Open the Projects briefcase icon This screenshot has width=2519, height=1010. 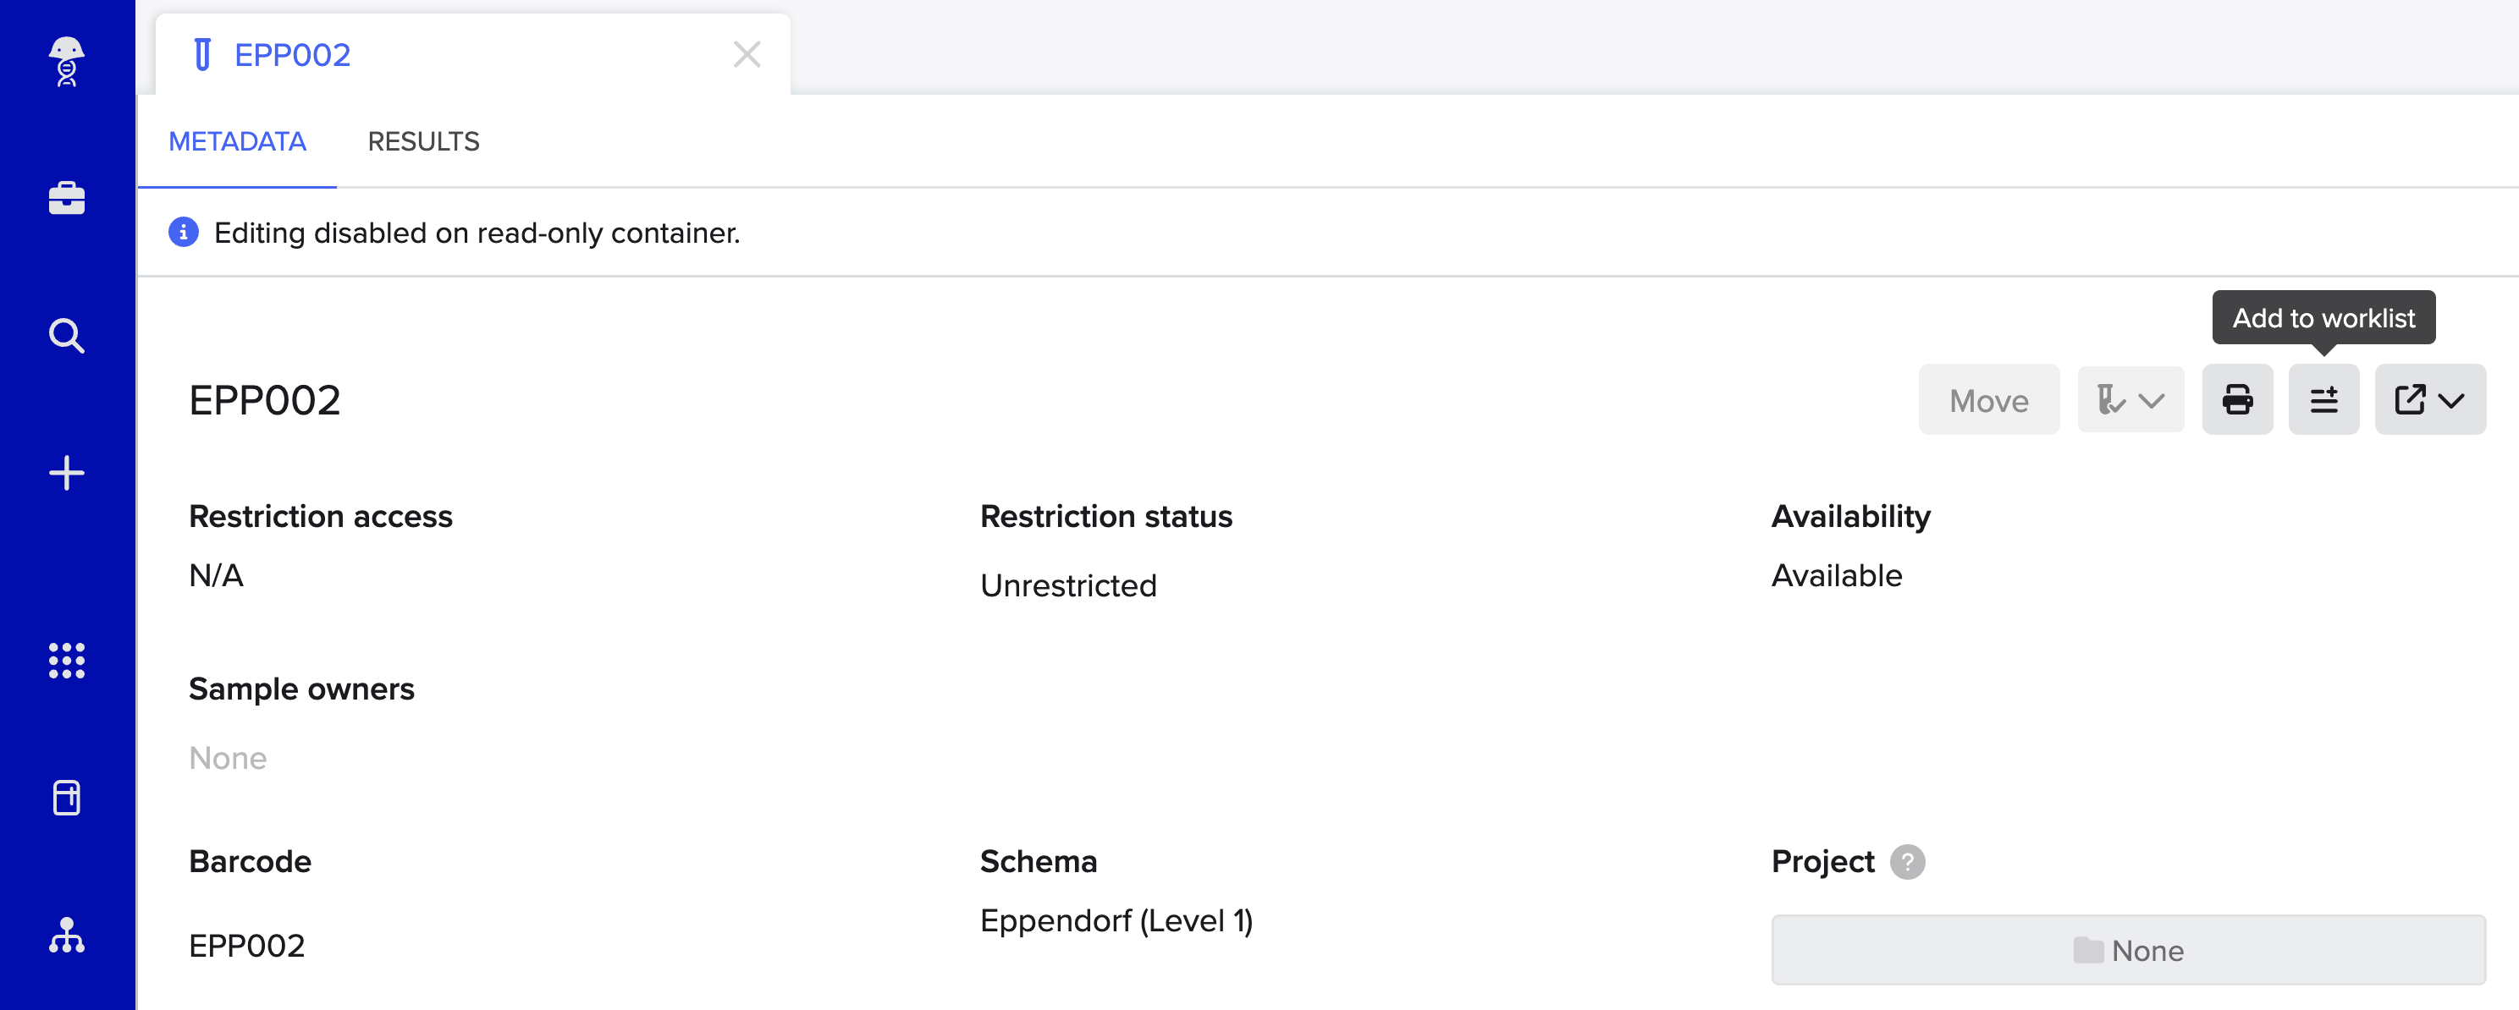67,198
